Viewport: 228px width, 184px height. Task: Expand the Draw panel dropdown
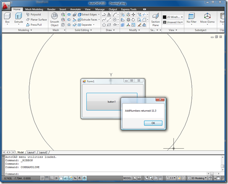point(110,30)
